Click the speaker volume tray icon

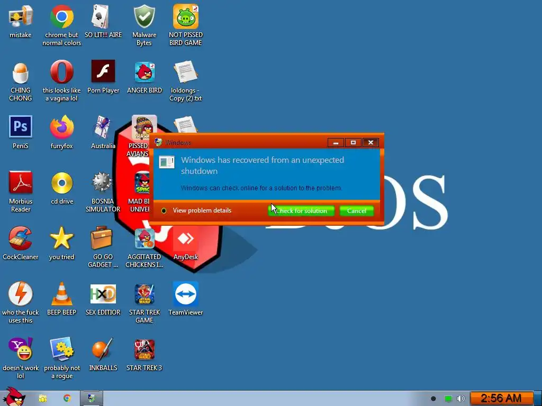point(461,399)
